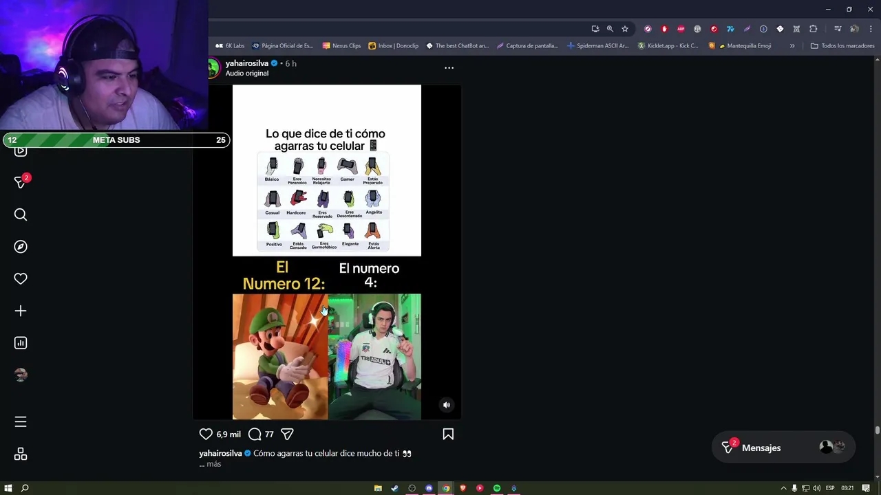Viewport: 881px width, 495px height.
Task: Open the hamburger More menu in sidebar
Action: pos(21,422)
